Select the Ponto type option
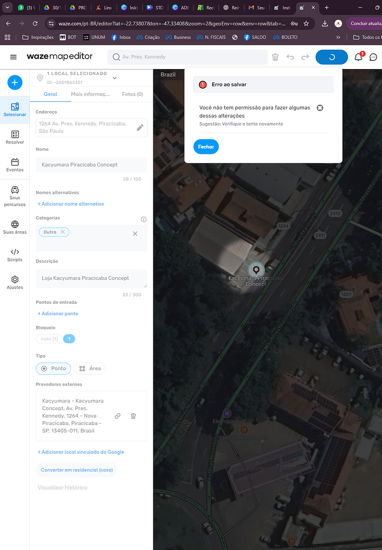 53,369
